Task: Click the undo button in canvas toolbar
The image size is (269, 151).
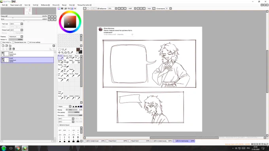Action: 85,8
